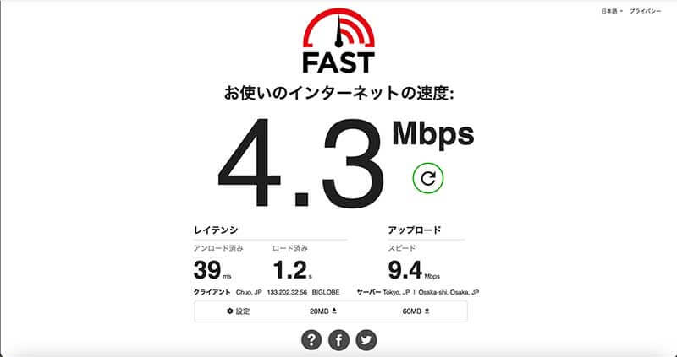Click the FAST speedometer logo
Image resolution: width=677 pixels, height=357 pixels.
(x=338, y=41)
